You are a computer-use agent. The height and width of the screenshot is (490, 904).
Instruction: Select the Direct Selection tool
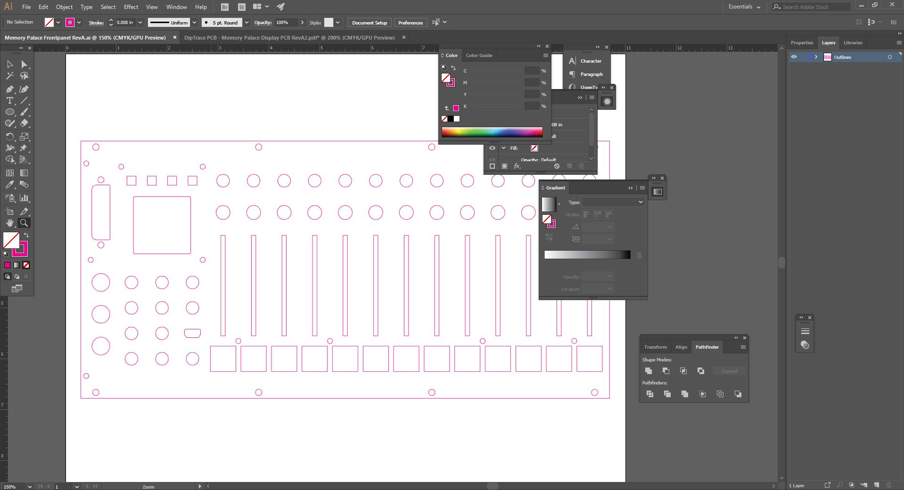tap(24, 64)
